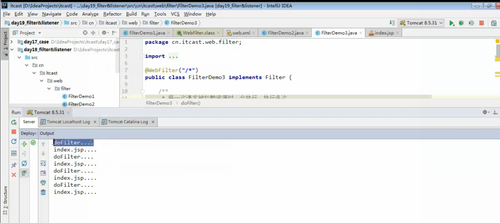The height and width of the screenshot is (223, 500).
Task: Rerun Tomcat in Run panel sidebar
Action: click(14, 122)
